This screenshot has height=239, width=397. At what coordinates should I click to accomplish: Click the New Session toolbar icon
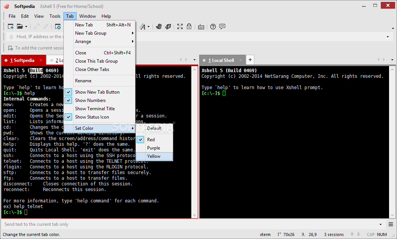[11, 26]
